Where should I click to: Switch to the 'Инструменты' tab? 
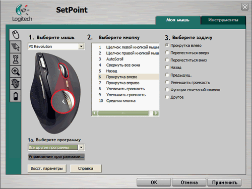click(x=223, y=20)
